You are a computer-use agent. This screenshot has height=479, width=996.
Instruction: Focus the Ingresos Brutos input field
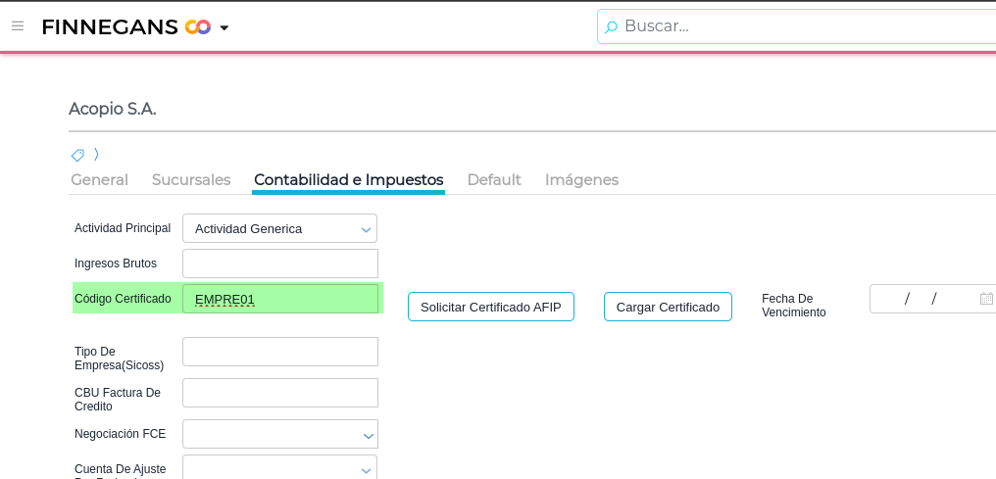coord(280,263)
